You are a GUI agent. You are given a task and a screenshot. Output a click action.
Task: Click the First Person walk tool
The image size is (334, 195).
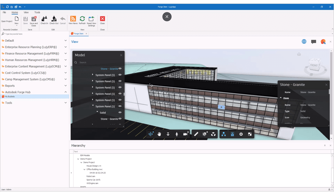(x=177, y=134)
